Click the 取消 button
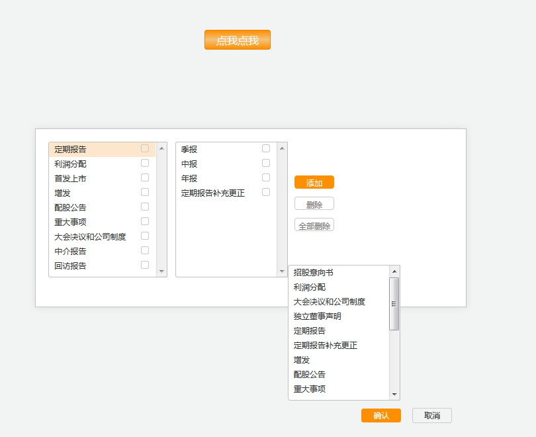536x437 pixels. point(432,415)
